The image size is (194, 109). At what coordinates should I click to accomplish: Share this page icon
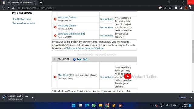165,8
